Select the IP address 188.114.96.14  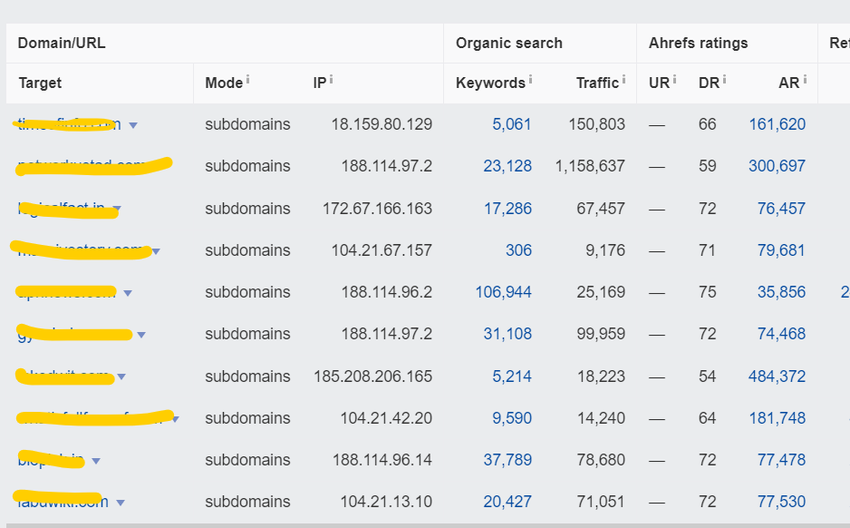point(382,460)
